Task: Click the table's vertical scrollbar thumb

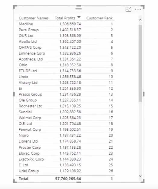Action: pyautogui.click(x=140, y=63)
